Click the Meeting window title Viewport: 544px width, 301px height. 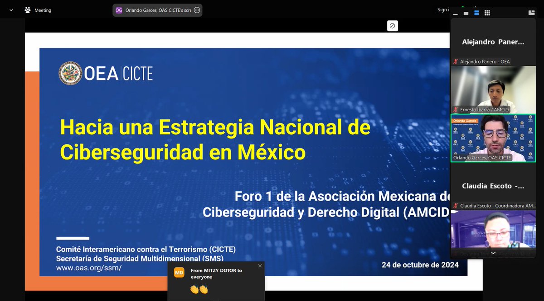43,10
